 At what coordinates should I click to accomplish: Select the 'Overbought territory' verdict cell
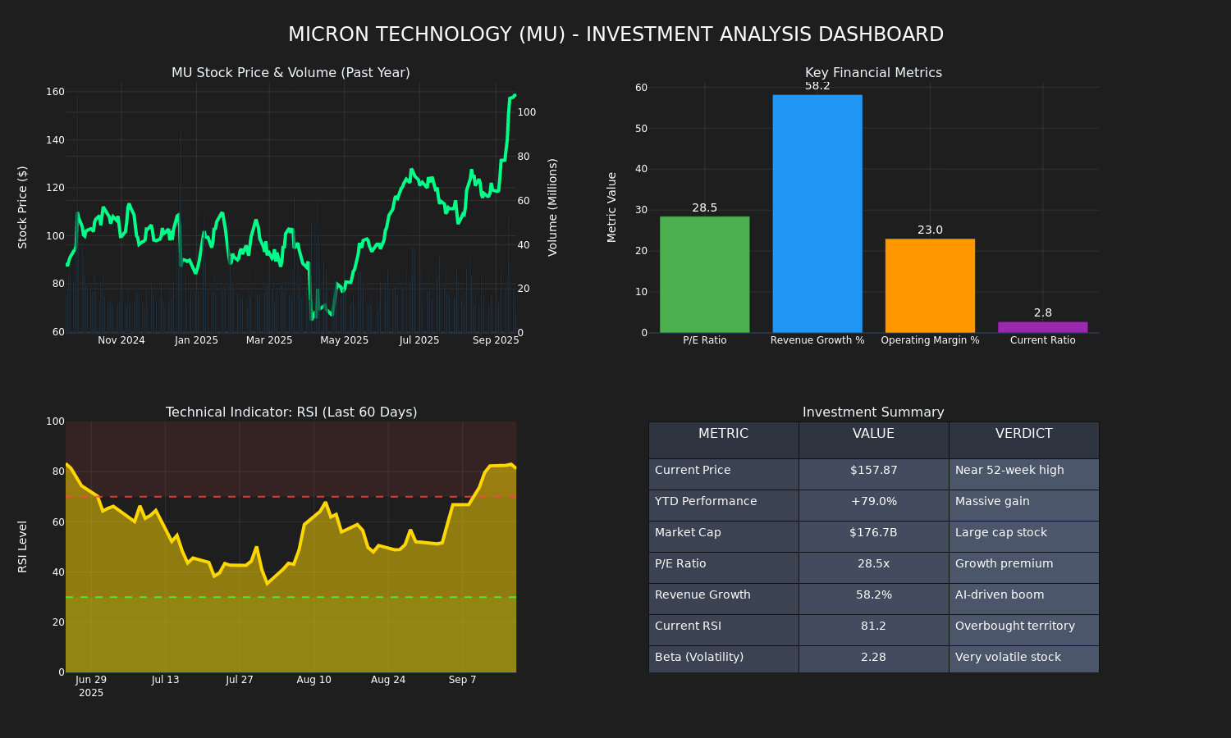tap(1014, 626)
